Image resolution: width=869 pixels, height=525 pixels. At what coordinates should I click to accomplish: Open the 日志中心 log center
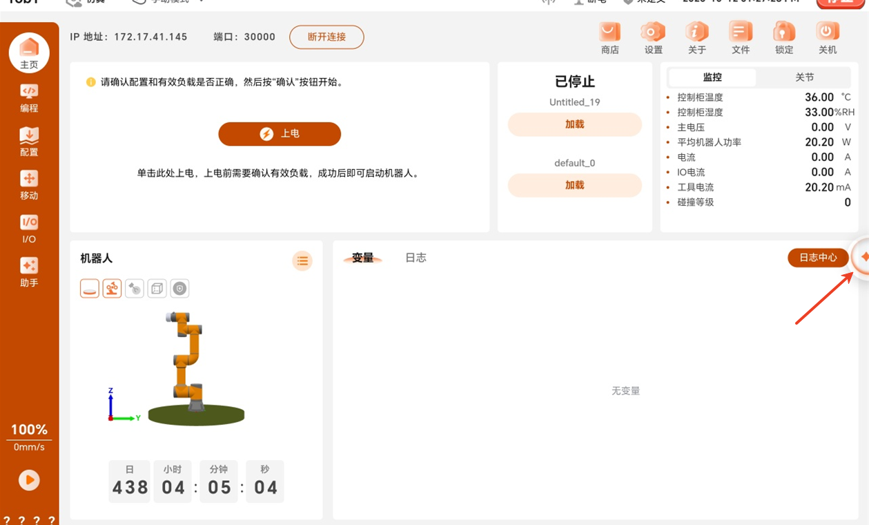tap(819, 258)
